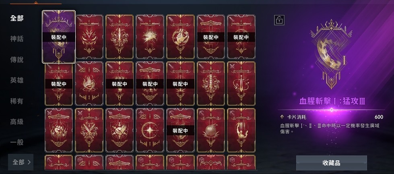Toggle the card lock icon
The image size is (394, 174).
pyautogui.click(x=279, y=20)
